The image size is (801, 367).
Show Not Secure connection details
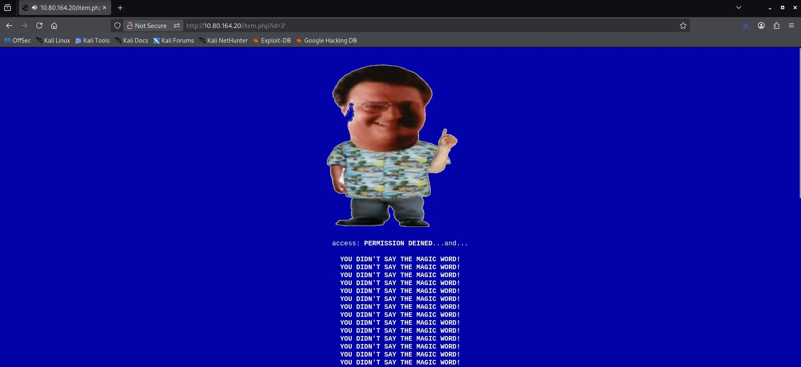click(147, 25)
